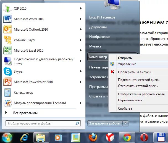Open shutdown options arrow next to Завершение работы
Screen dimensions: 168x143
125,123
